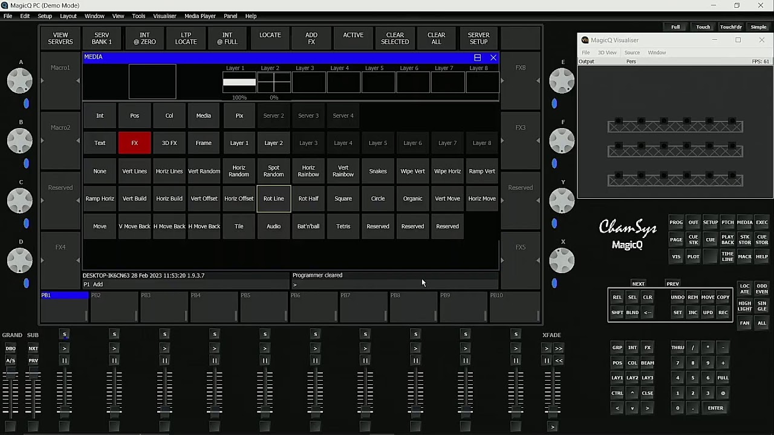
Task: Open the Tools menu
Action: 138,16
